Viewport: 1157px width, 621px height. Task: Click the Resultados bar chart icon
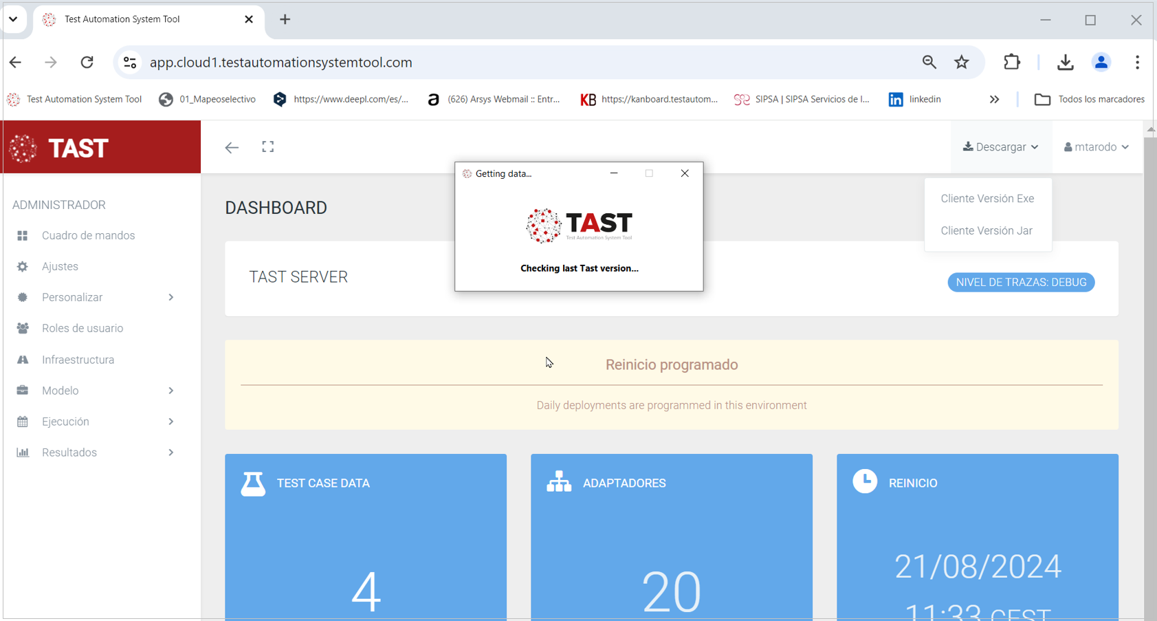[23, 452]
